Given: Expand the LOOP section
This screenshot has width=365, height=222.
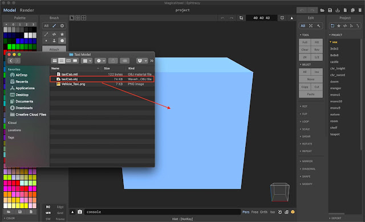Looking at the screenshot, I should click(x=305, y=121).
